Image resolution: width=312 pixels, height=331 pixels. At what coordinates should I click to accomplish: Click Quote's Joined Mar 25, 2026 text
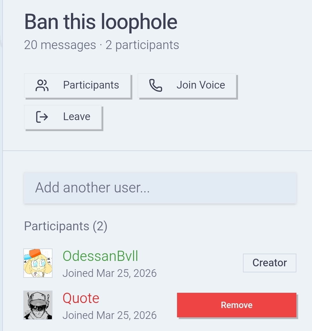[x=110, y=315]
